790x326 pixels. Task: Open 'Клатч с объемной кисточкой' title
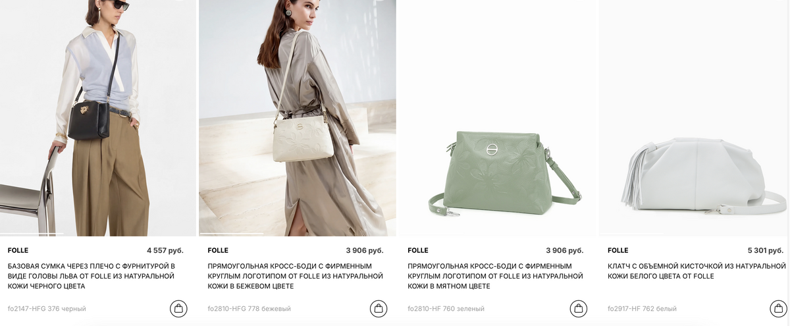(697, 271)
